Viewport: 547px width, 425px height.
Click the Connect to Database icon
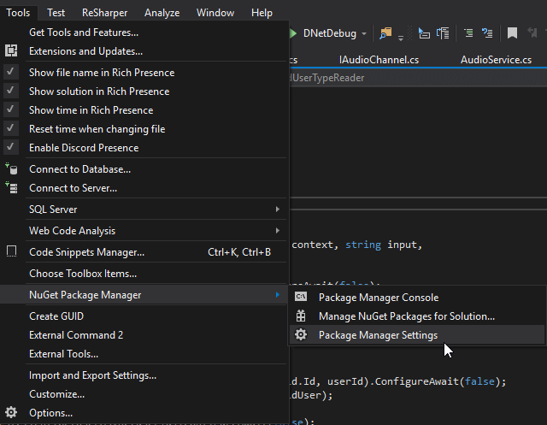click(x=11, y=169)
